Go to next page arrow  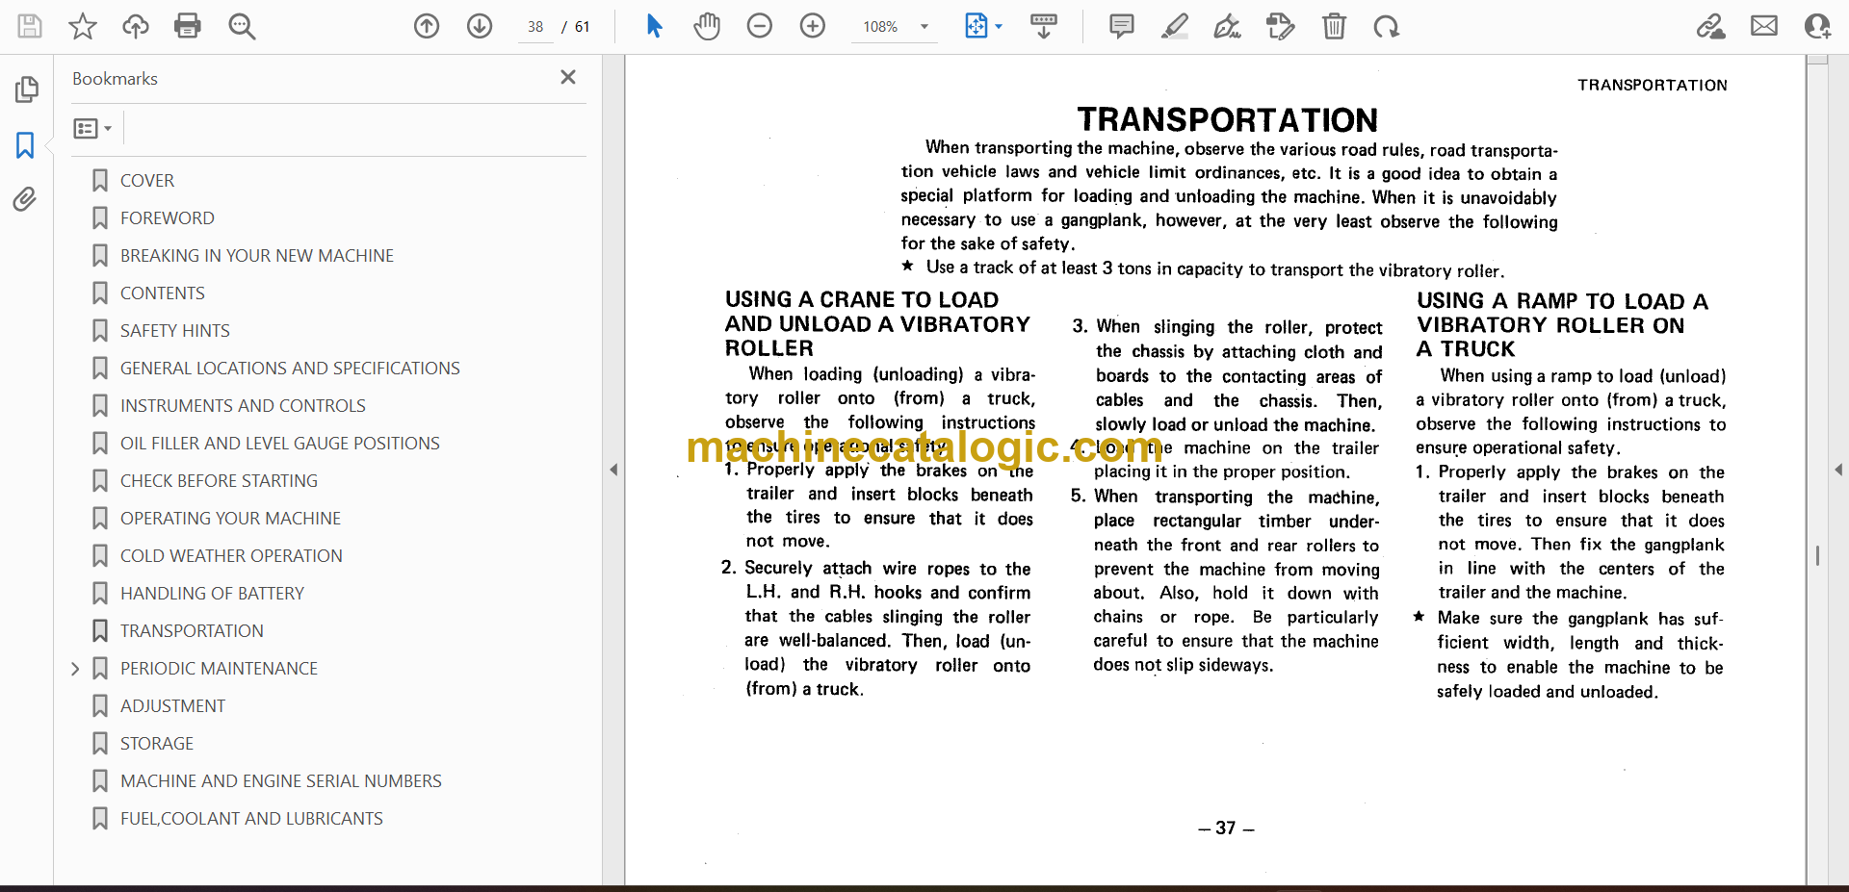[x=480, y=26]
